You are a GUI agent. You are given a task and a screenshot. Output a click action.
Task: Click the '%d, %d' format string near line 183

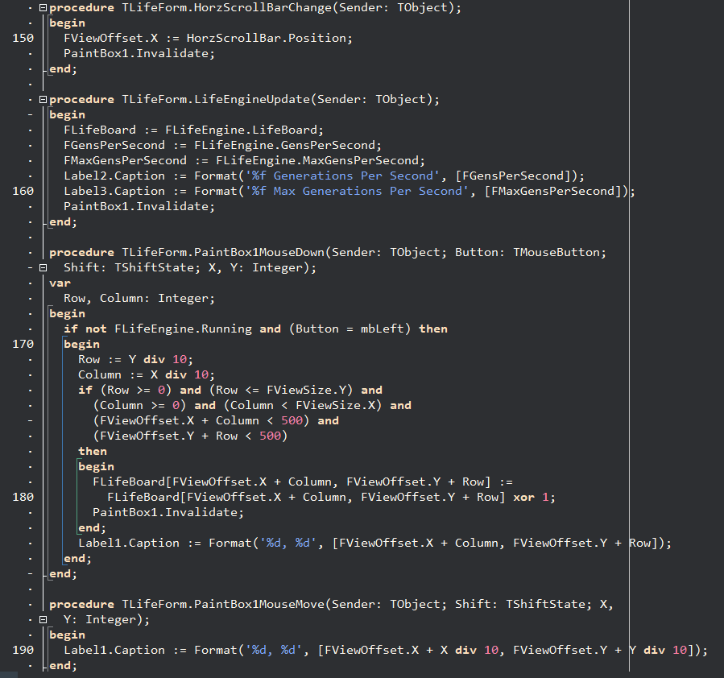click(288, 543)
